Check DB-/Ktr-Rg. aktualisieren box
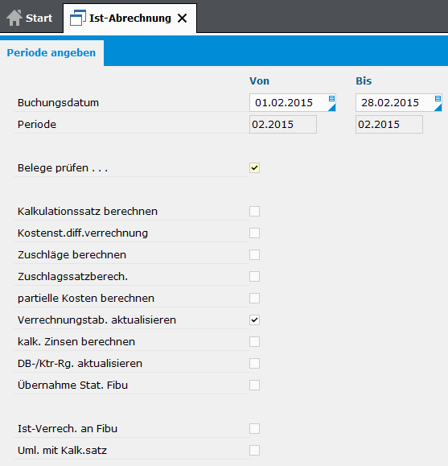Viewport: 448px width, 466px height. pyautogui.click(x=255, y=364)
